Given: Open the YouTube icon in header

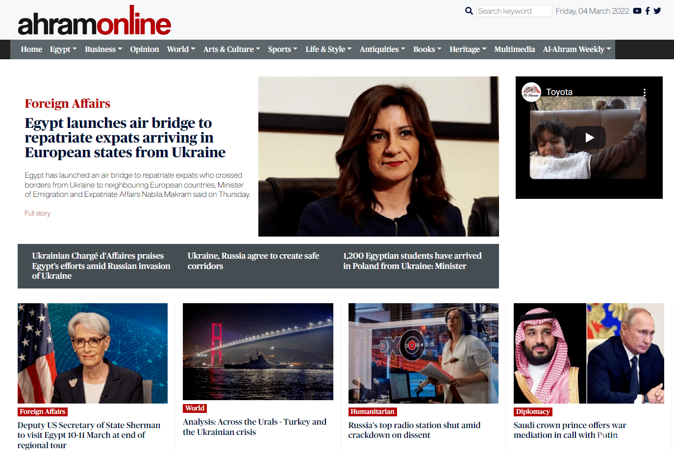Looking at the screenshot, I should pyautogui.click(x=637, y=11).
